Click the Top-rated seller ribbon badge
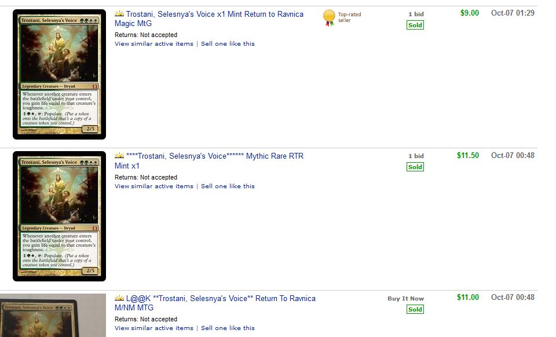The image size is (556, 337). 329,18
